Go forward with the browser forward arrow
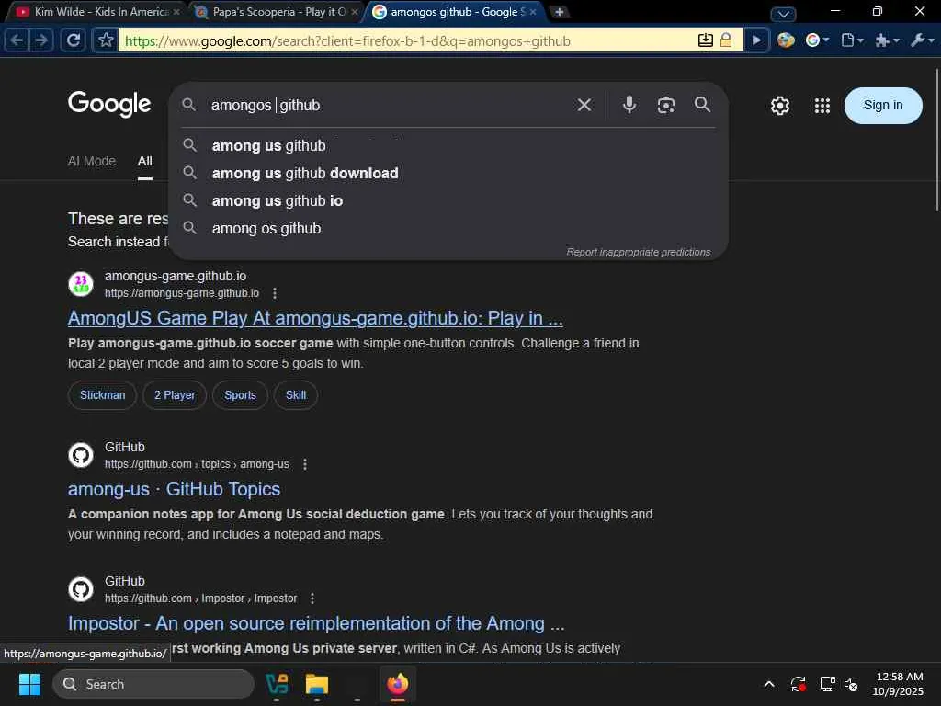The image size is (941, 706). (x=40, y=40)
